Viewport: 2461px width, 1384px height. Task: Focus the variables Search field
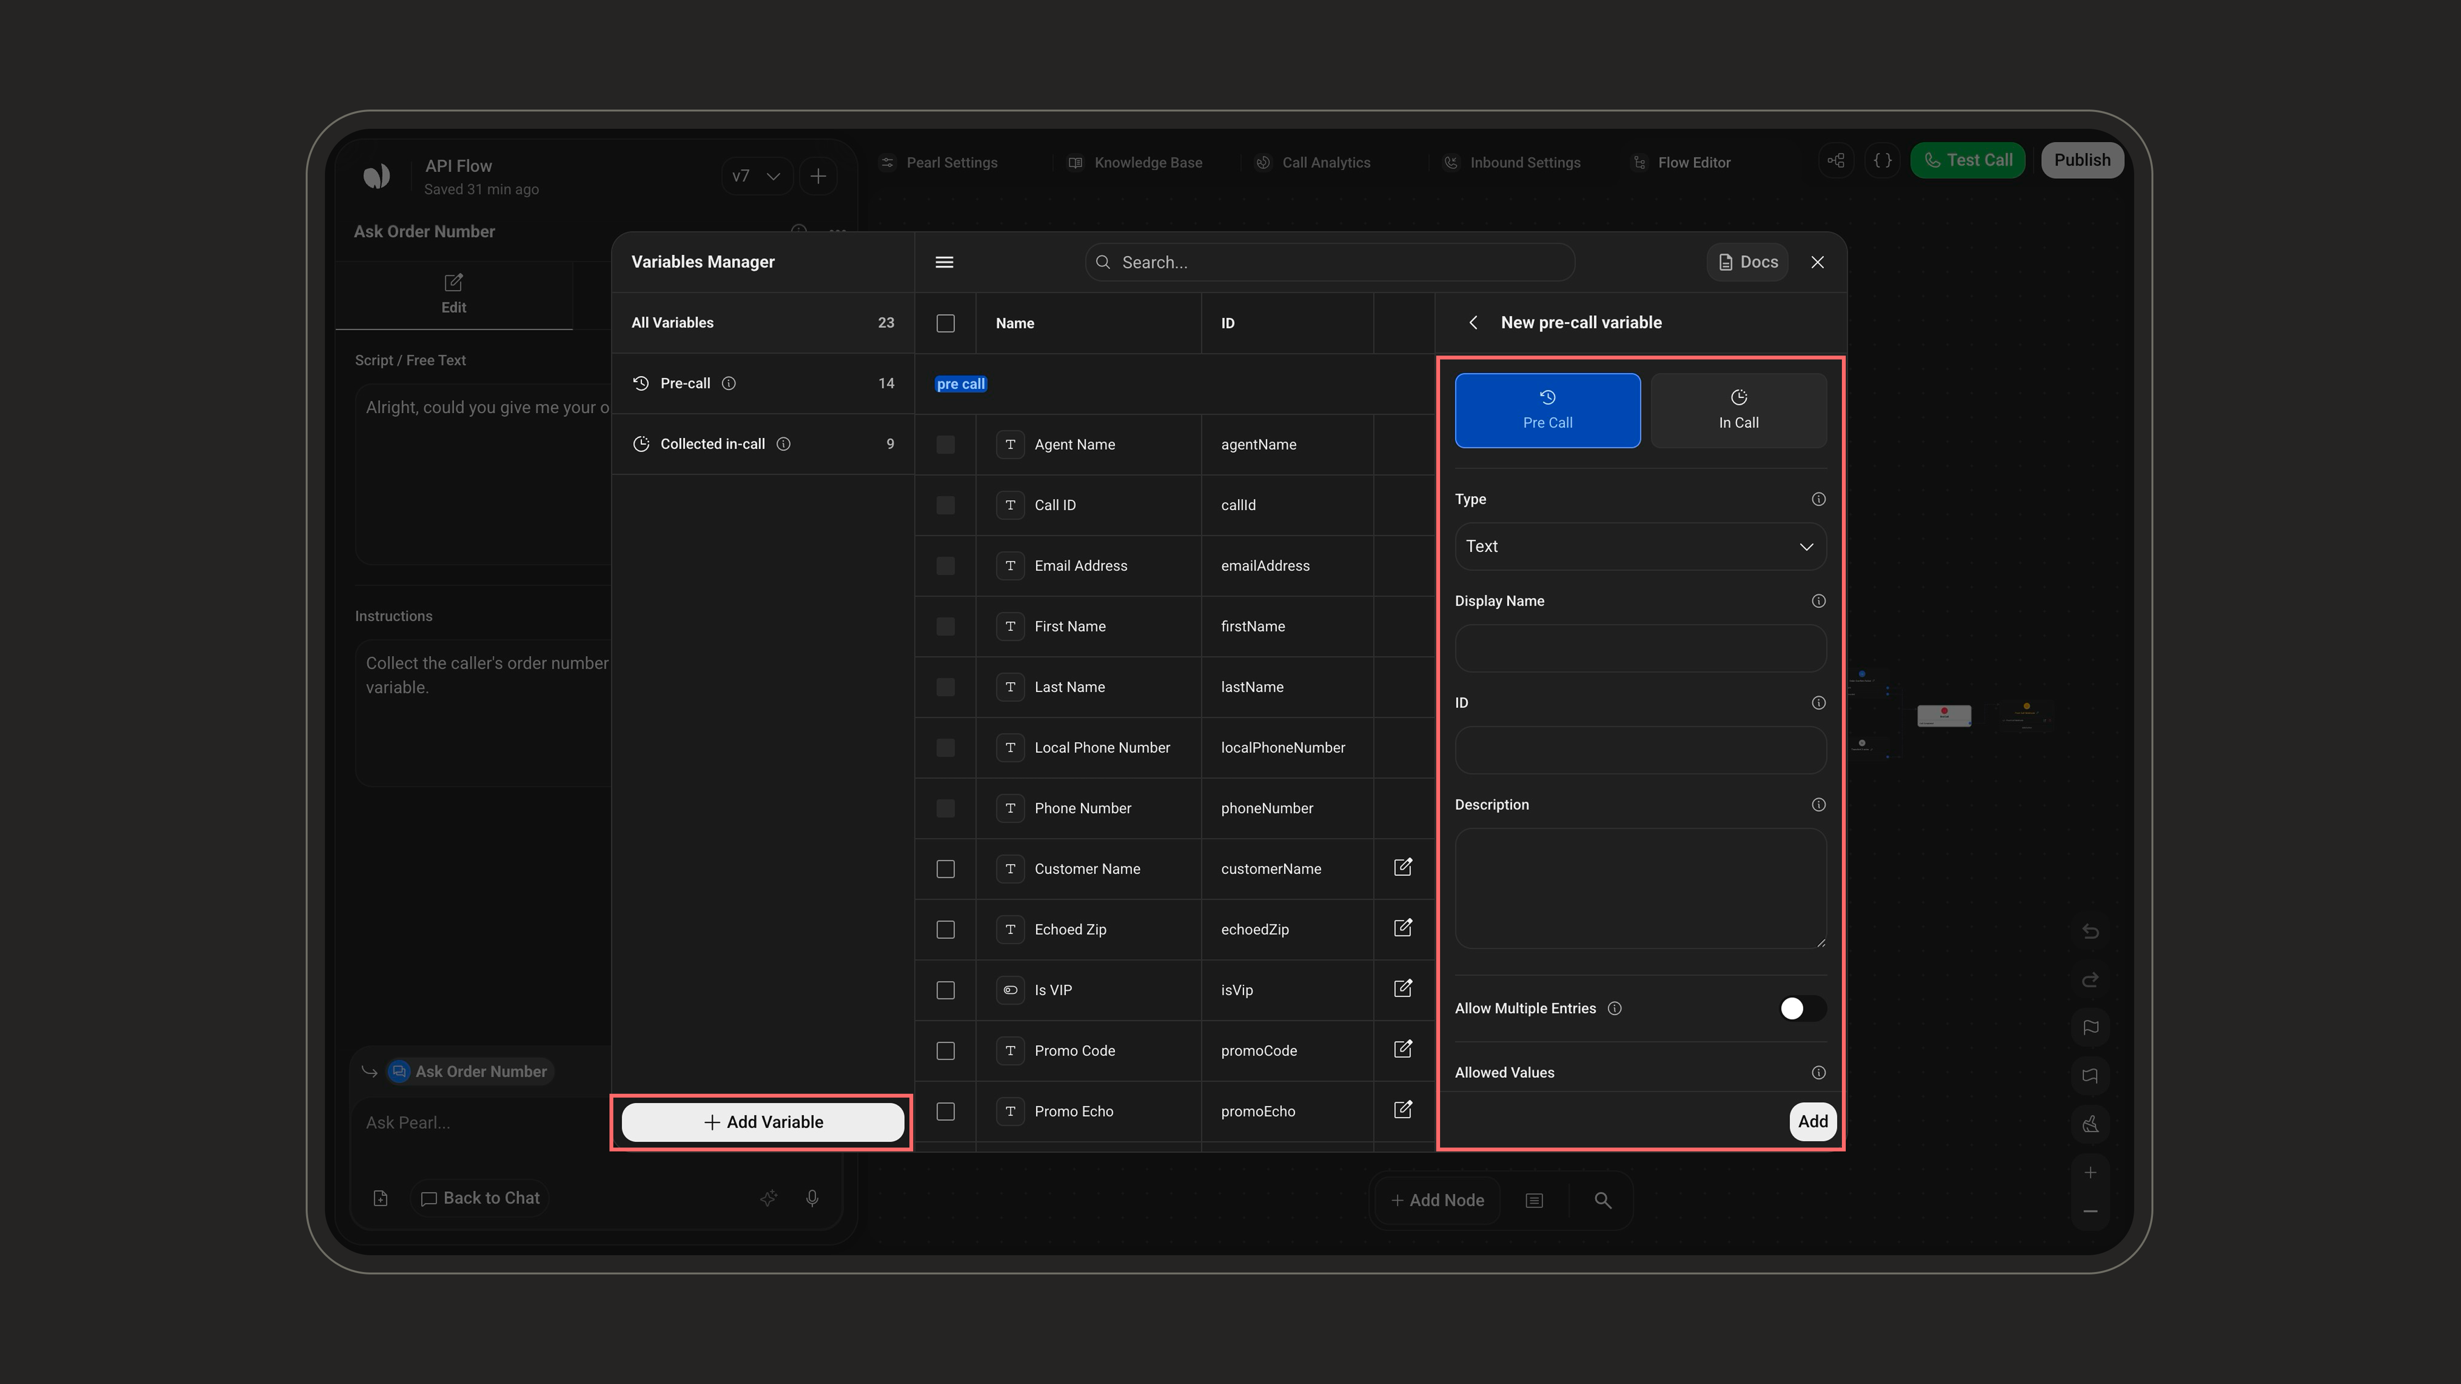[x=1329, y=262]
